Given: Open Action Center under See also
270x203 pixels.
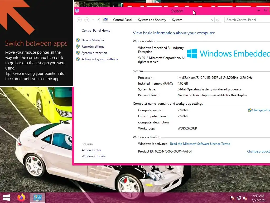Looking at the screenshot, I should (x=91, y=150).
